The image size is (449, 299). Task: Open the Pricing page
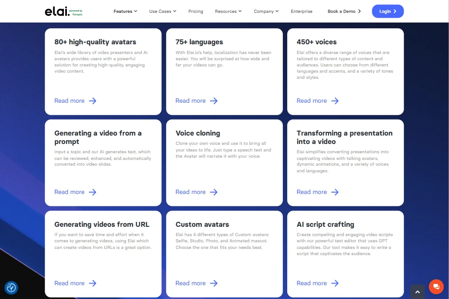coord(195,11)
